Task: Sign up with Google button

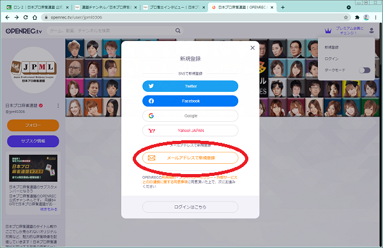Action: pos(190,116)
